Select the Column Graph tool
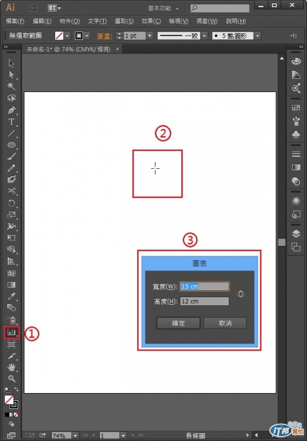 pos(12,332)
